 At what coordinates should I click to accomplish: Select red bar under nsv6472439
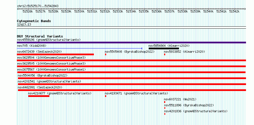click(x=55, y=54)
